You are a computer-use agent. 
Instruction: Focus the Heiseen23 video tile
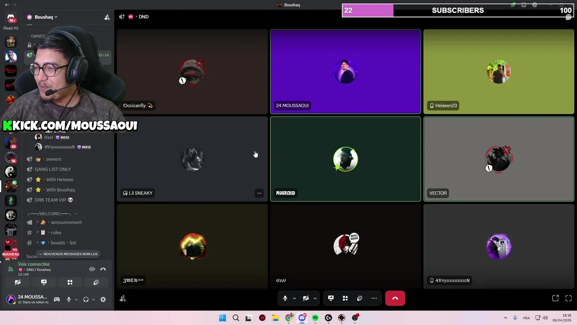click(x=499, y=72)
